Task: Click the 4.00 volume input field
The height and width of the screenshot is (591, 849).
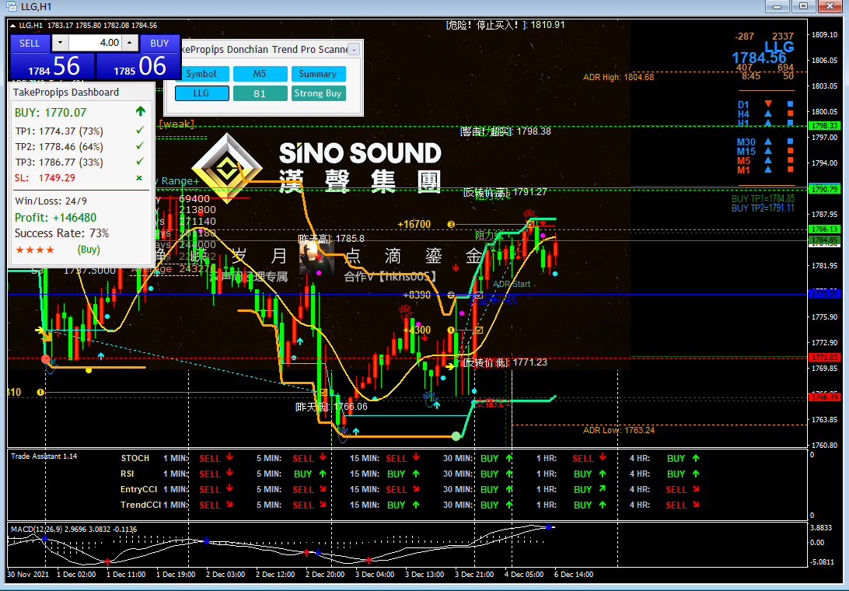Action: (x=95, y=43)
